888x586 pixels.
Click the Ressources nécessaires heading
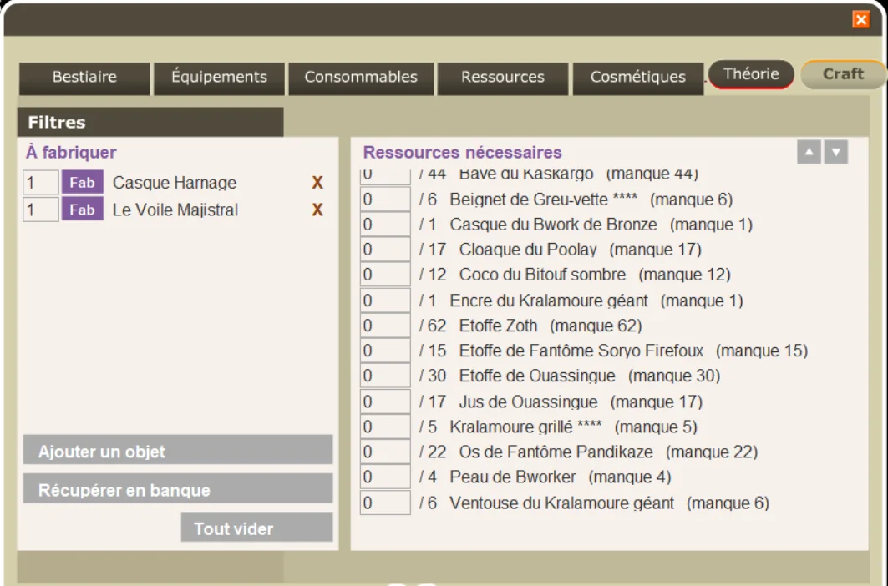[462, 152]
